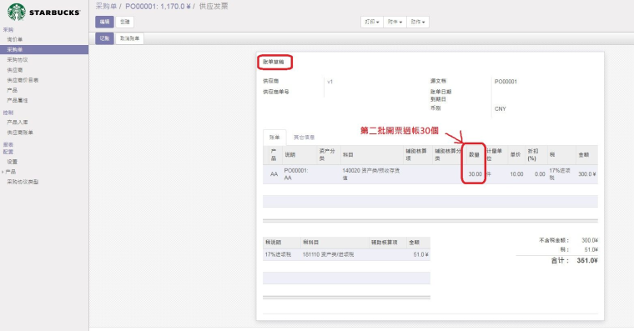
Task: Select the 账单 tab
Action: point(274,138)
